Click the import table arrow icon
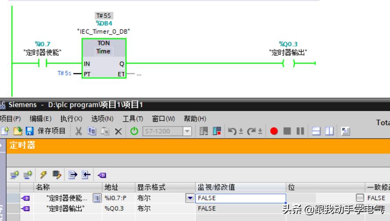The image size is (390, 221). point(86,175)
